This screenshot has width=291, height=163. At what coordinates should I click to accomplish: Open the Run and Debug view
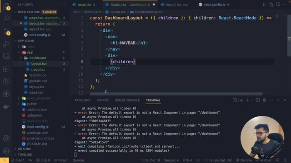pyautogui.click(x=6, y=44)
